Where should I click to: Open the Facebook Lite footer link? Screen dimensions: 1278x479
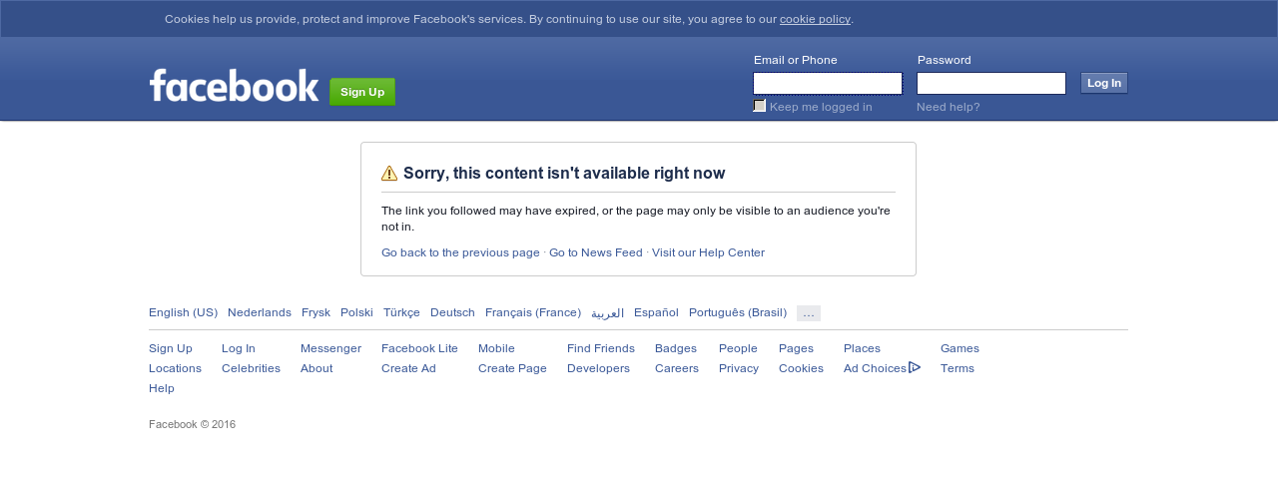pos(419,348)
